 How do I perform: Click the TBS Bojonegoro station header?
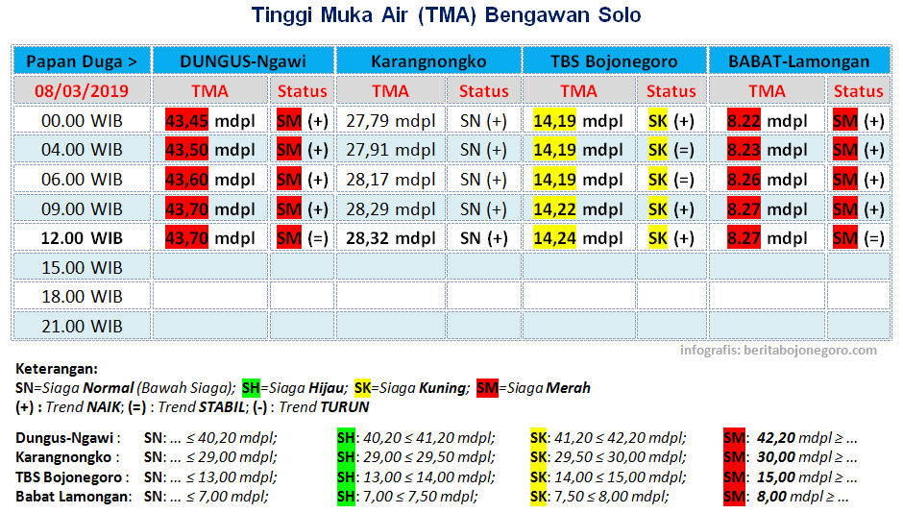point(614,61)
